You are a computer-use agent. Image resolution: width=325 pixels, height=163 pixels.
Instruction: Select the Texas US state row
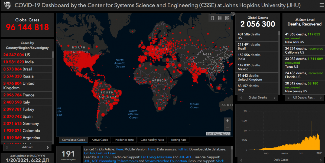click(304, 63)
